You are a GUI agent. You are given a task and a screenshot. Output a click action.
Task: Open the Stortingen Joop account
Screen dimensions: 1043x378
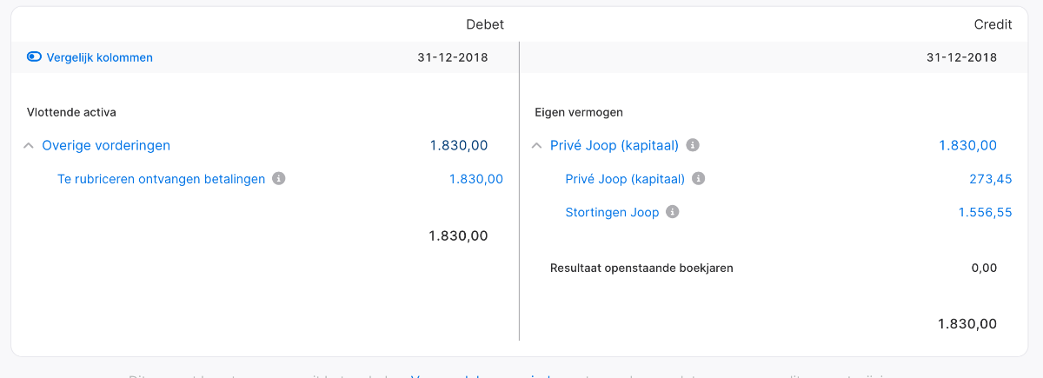pyautogui.click(x=612, y=212)
